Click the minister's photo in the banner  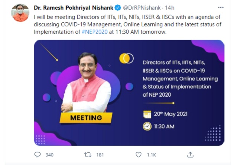tap(87, 83)
